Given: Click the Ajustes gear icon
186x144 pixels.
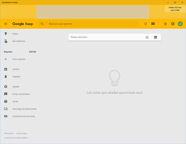Looking at the screenshot, I should pos(6,87).
